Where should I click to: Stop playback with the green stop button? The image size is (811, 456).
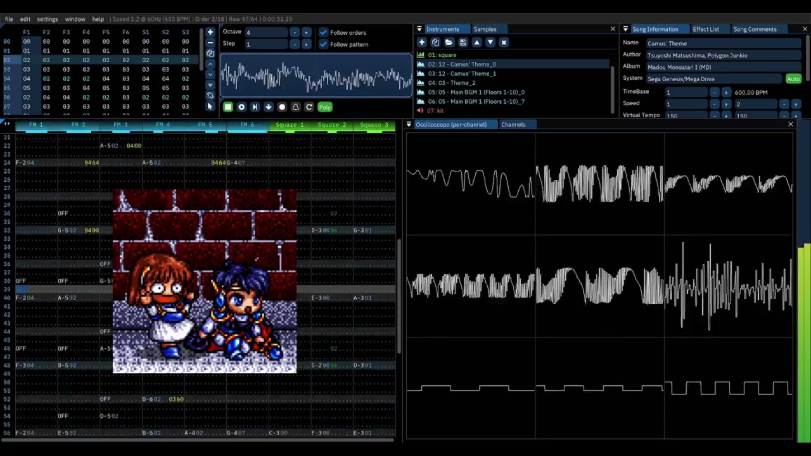[x=228, y=107]
